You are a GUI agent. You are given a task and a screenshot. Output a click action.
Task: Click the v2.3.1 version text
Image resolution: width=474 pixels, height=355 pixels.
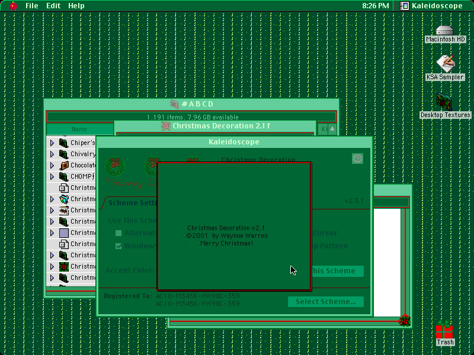[x=354, y=201]
